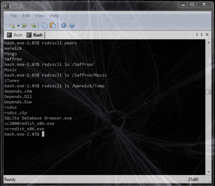The width and height of the screenshot is (215, 186).
Task: Click at the terminal prompt cursor
Action: (43, 134)
